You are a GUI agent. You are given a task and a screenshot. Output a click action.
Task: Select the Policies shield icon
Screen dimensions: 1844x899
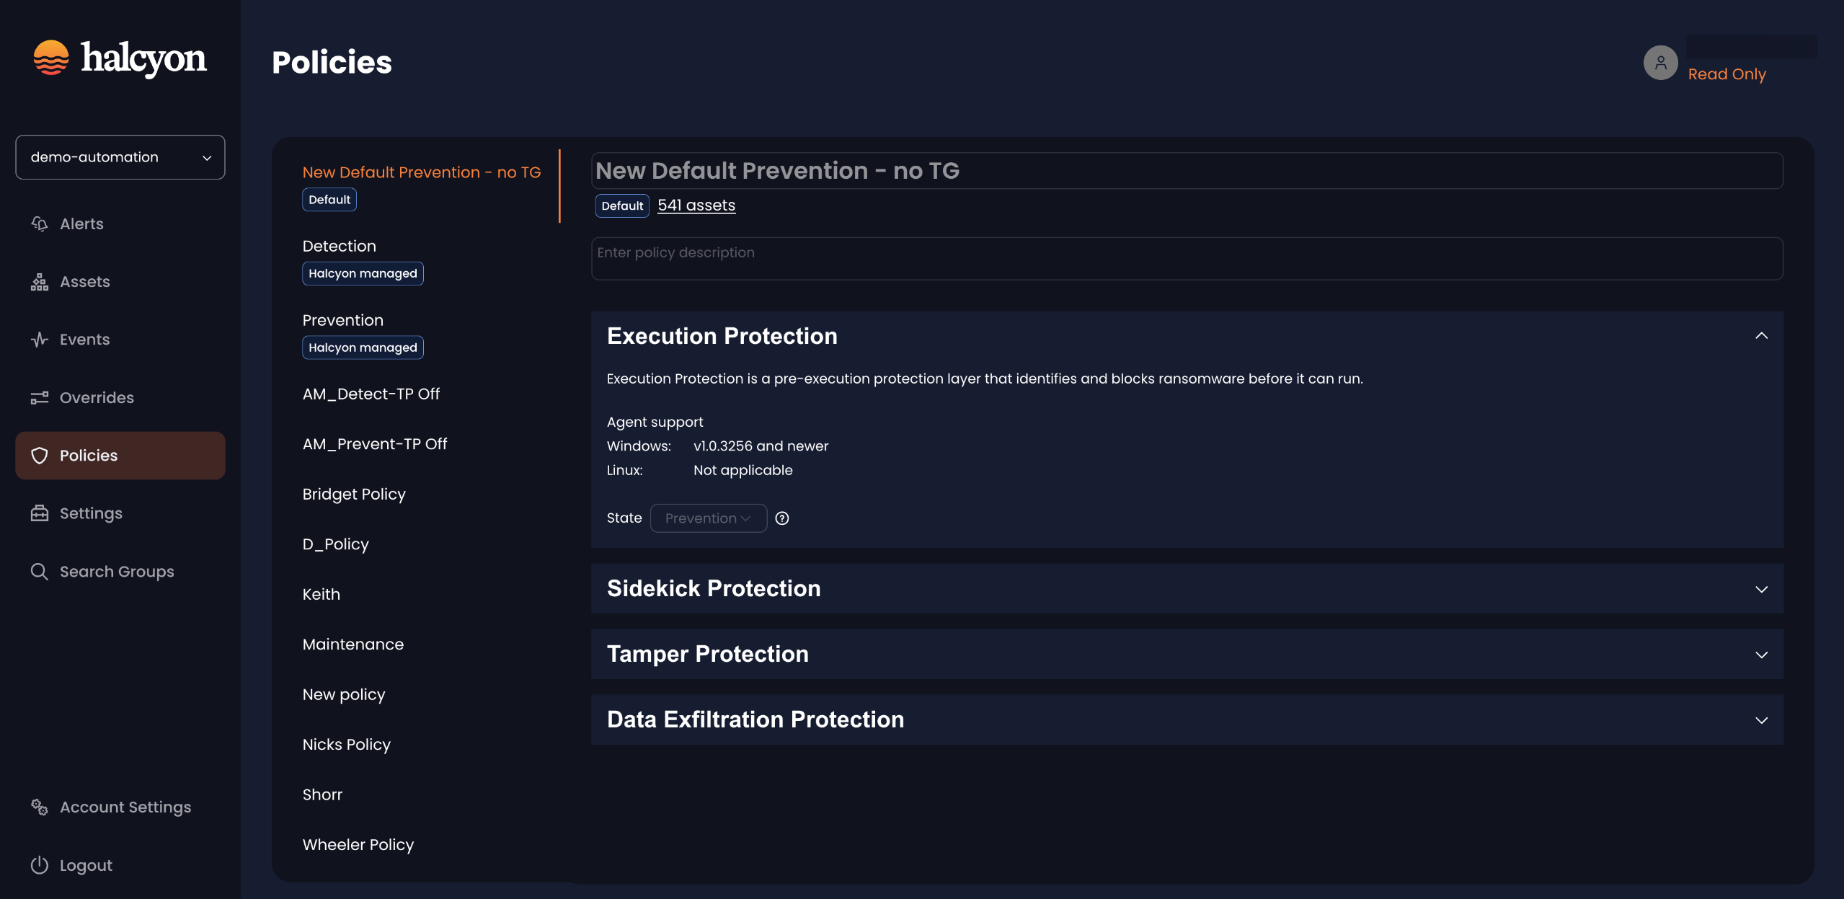[x=40, y=455]
